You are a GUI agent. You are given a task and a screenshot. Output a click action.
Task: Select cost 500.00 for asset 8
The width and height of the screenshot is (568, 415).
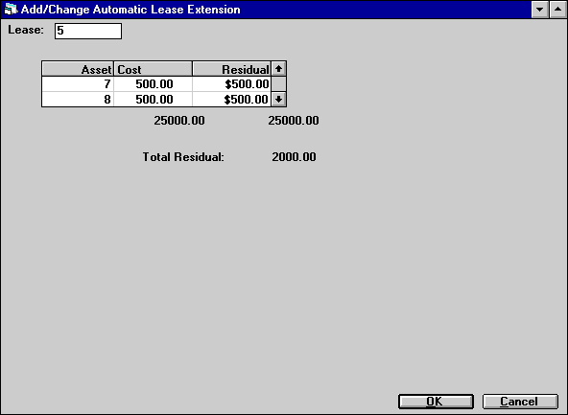coord(153,99)
